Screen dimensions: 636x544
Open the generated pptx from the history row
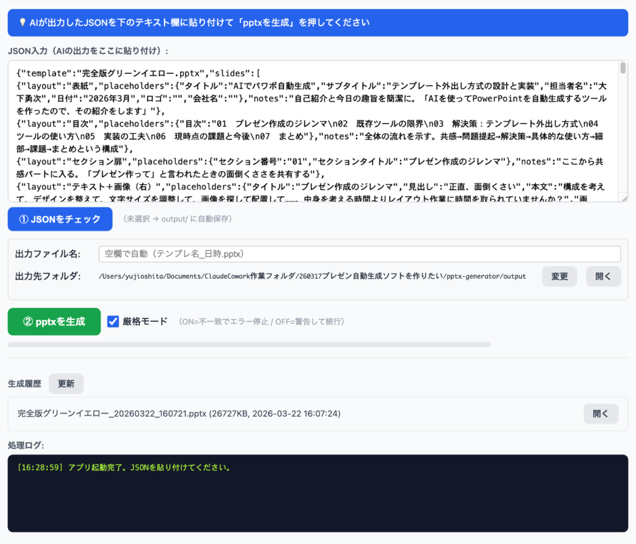pos(601,414)
